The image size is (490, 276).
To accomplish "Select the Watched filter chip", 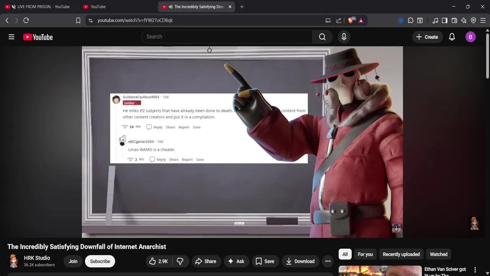I will [439, 254].
